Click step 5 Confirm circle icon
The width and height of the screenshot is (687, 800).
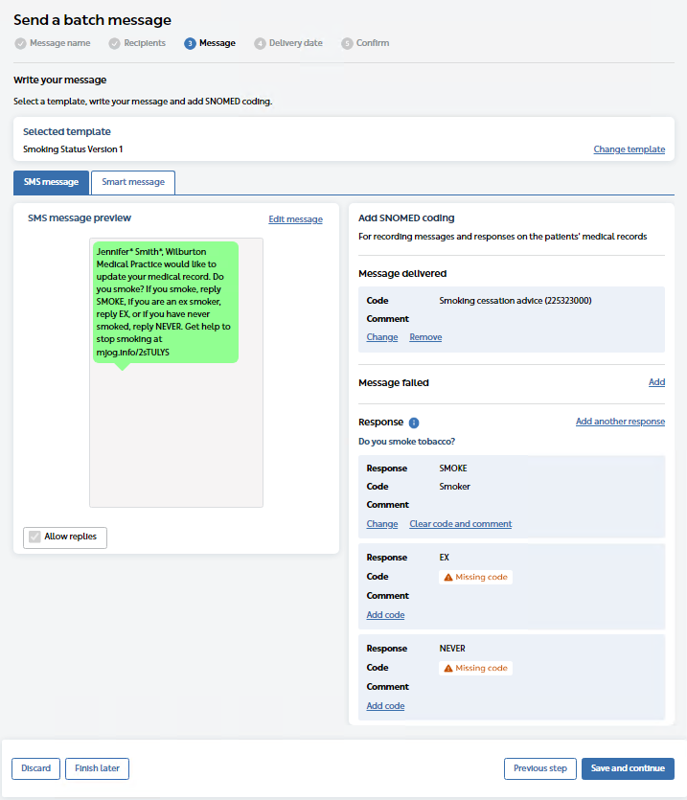(x=347, y=43)
